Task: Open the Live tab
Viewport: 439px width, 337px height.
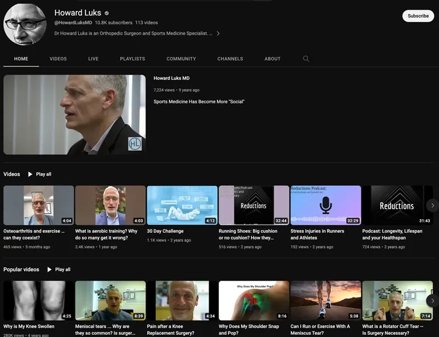Action: pos(93,59)
